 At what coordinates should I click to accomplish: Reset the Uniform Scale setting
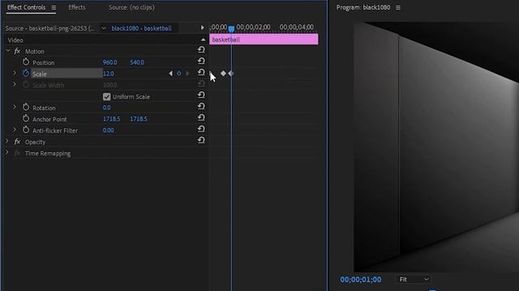point(201,95)
